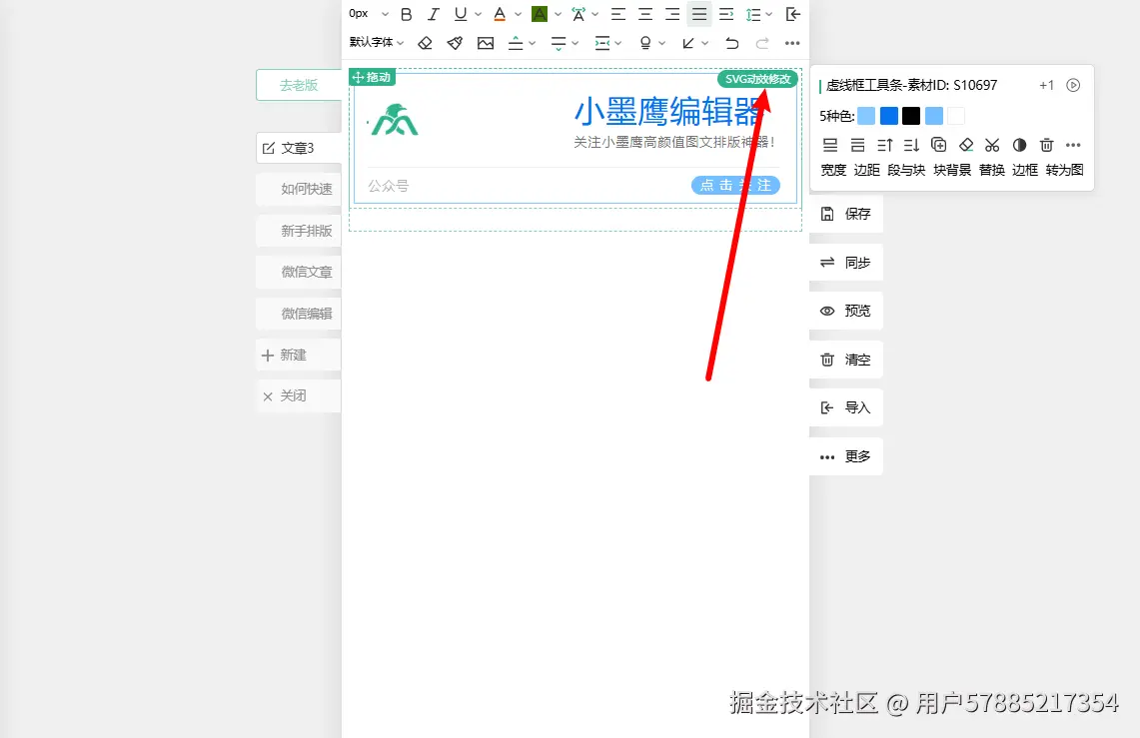Select the format painter brush

456,43
